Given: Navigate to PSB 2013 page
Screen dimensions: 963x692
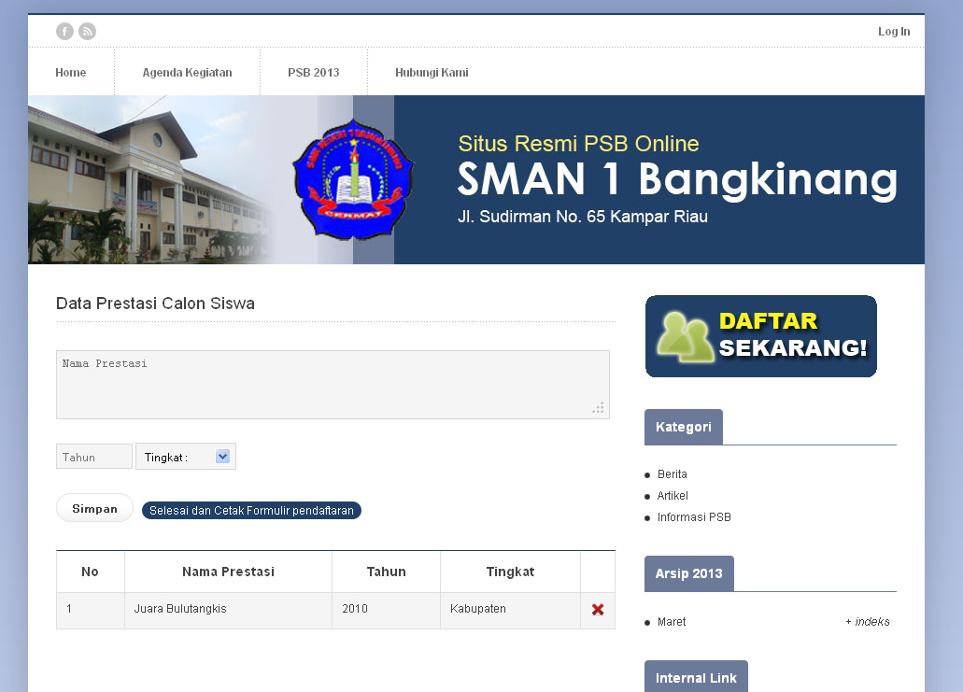Looking at the screenshot, I should [x=313, y=73].
